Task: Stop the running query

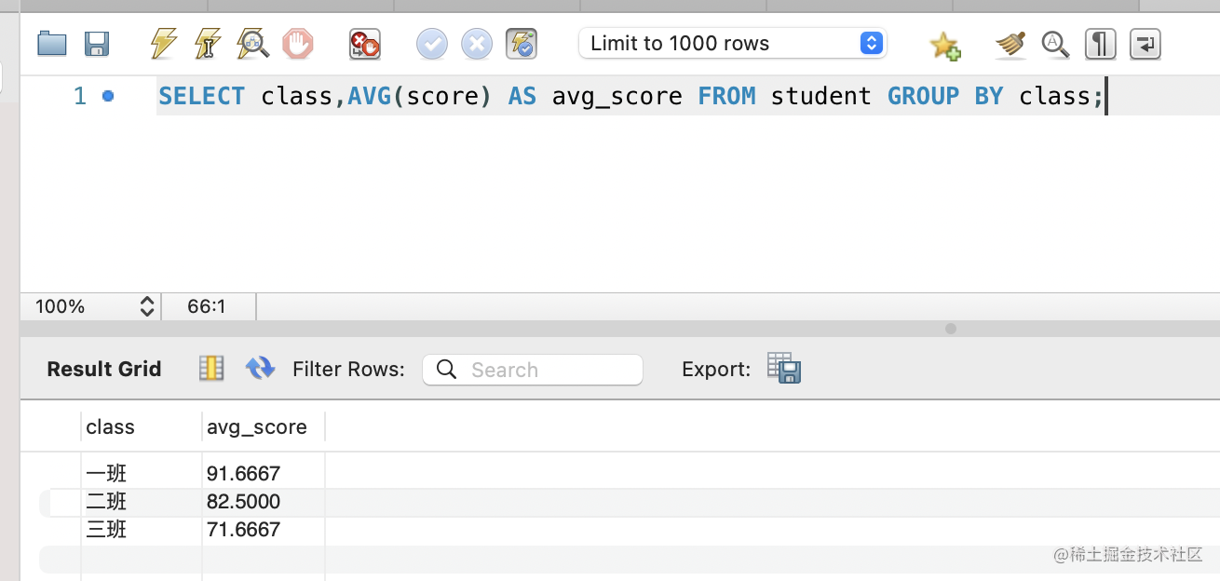Action: click(x=298, y=44)
